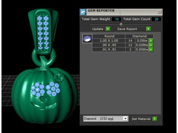
Task: Click the count 2 cell
Action: [x=130, y=50]
